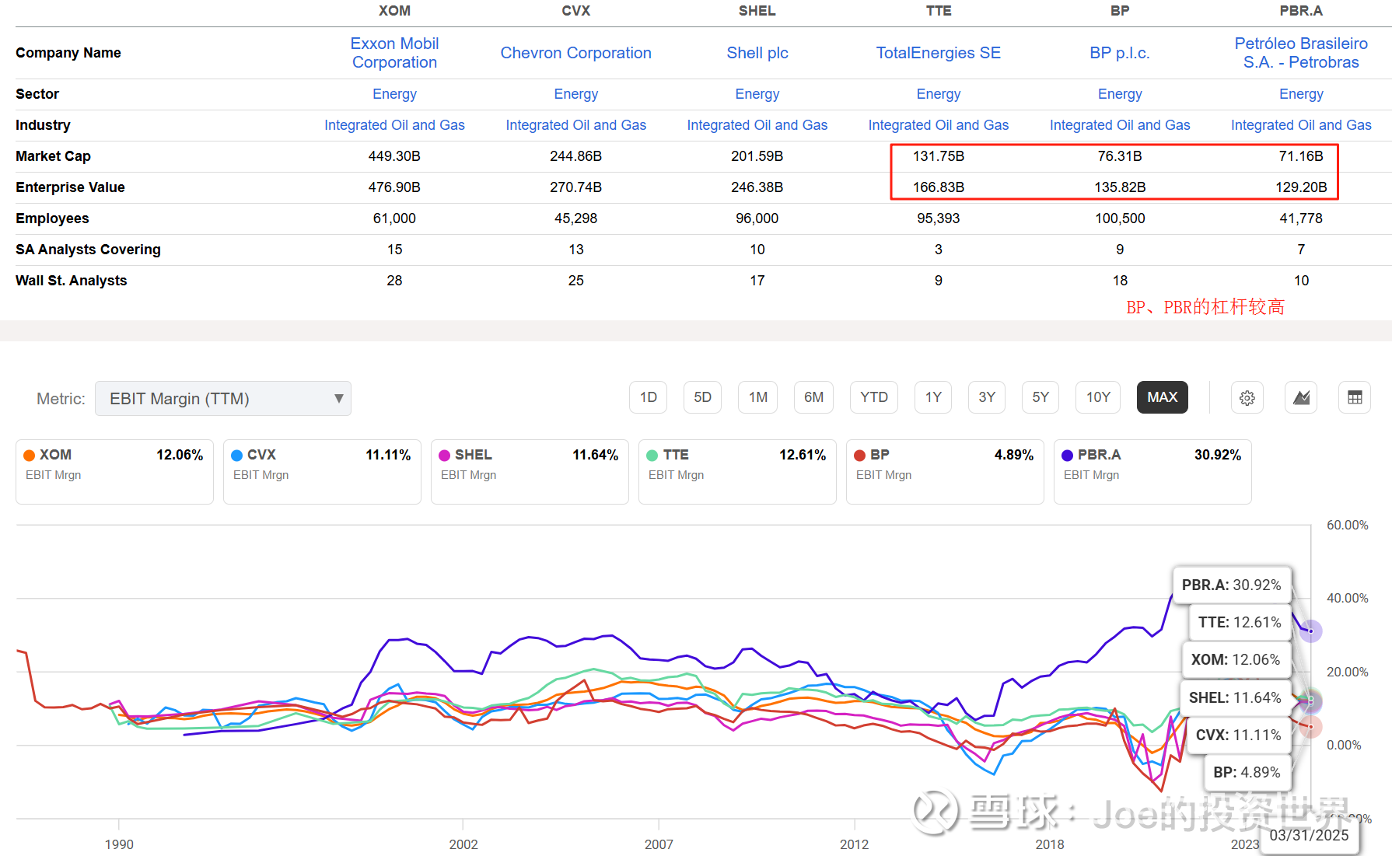The height and width of the screenshot is (856, 1392).
Task: Open chart settings gear icon
Action: [x=1247, y=397]
